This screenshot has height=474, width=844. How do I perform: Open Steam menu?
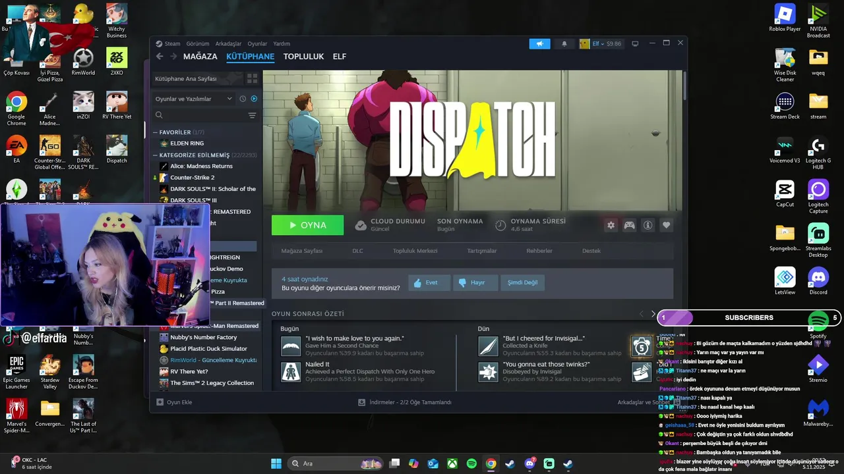click(x=172, y=43)
